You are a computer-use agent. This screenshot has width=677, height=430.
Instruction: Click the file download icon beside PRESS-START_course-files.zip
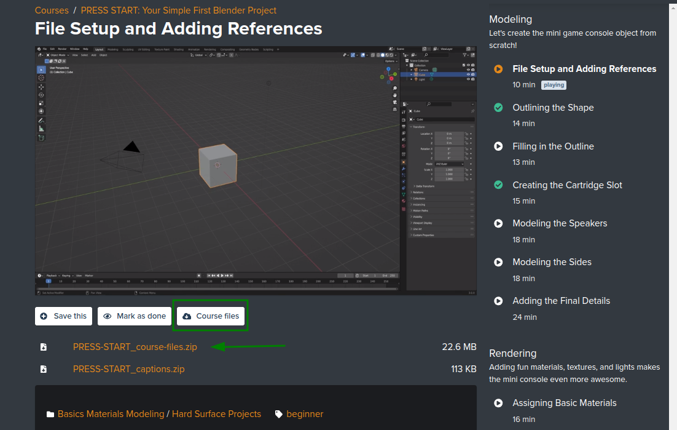tap(44, 347)
